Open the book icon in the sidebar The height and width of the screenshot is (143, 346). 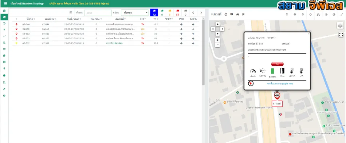pos(4,56)
